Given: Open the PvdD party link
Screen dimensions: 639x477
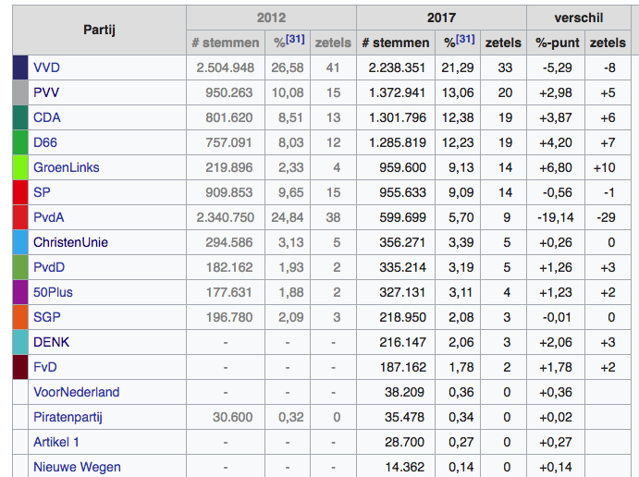Looking at the screenshot, I should (x=49, y=267).
